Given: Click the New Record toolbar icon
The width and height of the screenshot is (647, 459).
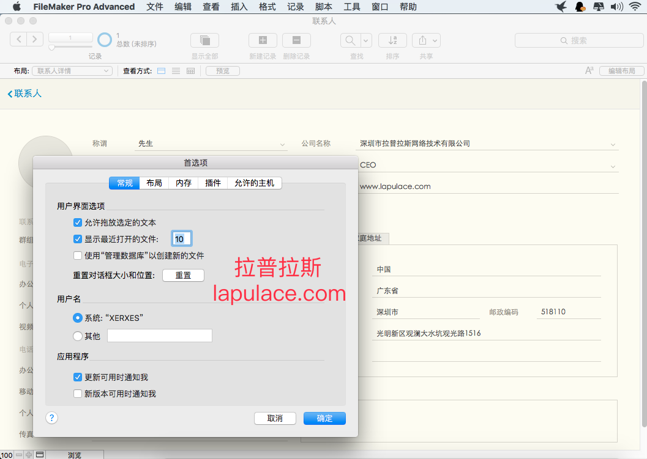Looking at the screenshot, I should tap(263, 40).
